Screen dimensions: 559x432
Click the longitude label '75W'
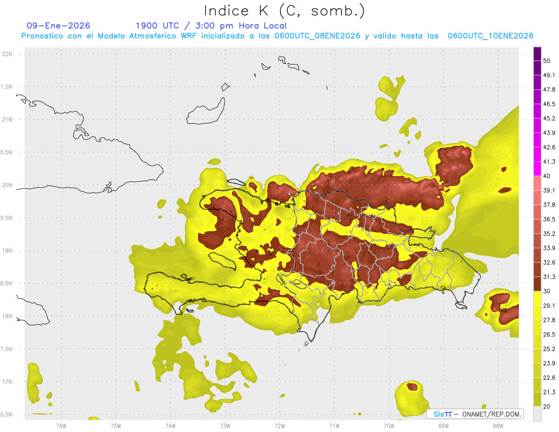(x=116, y=425)
